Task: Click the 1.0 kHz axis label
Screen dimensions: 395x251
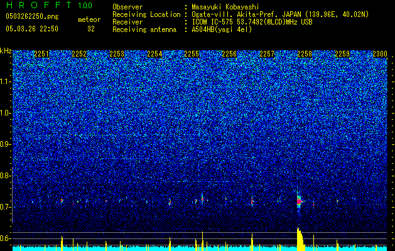Action: (x=6, y=113)
